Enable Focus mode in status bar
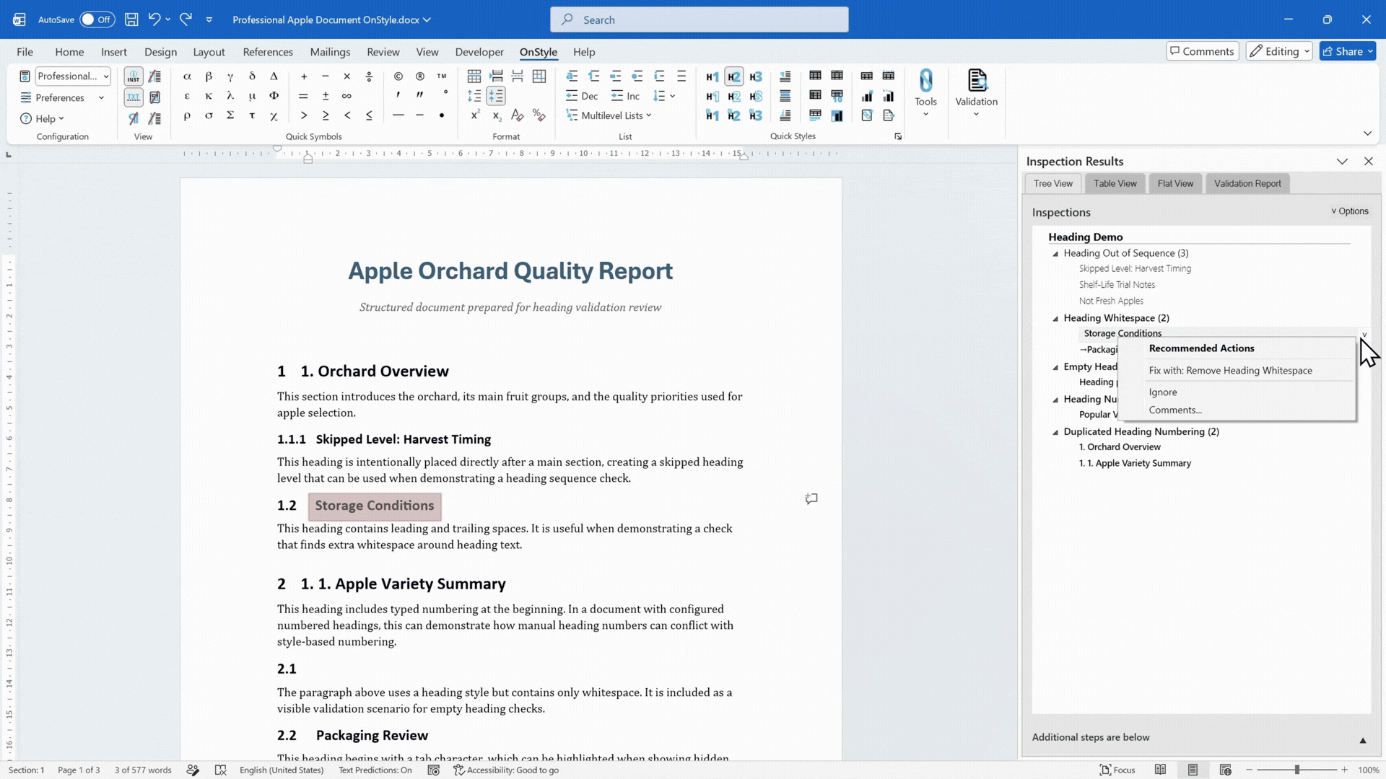This screenshot has width=1386, height=779. coord(1117,770)
